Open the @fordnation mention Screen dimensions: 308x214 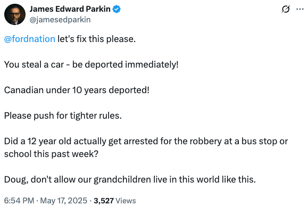tap(30, 39)
